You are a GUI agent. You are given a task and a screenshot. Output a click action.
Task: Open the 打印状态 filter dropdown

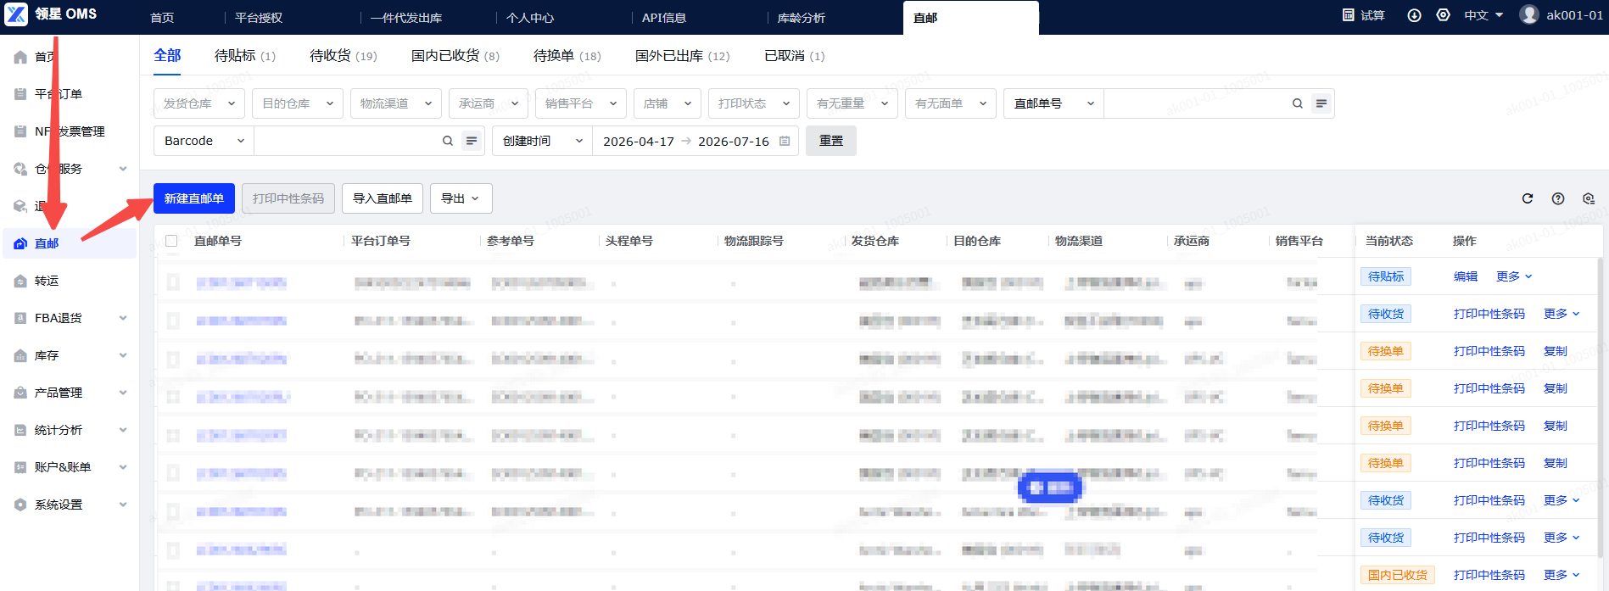pyautogui.click(x=754, y=103)
